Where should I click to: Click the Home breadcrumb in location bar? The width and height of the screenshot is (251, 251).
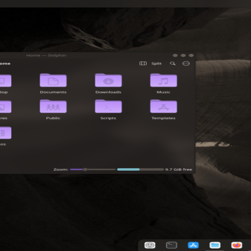pos(5,63)
